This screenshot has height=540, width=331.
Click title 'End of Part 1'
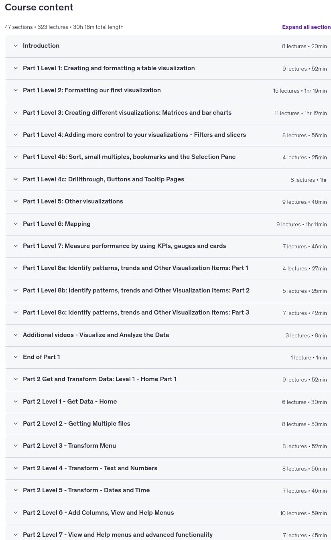coord(41,357)
